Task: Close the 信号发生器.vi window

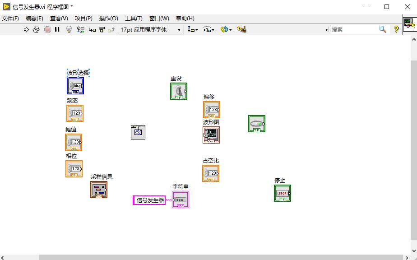Action: click(407, 7)
